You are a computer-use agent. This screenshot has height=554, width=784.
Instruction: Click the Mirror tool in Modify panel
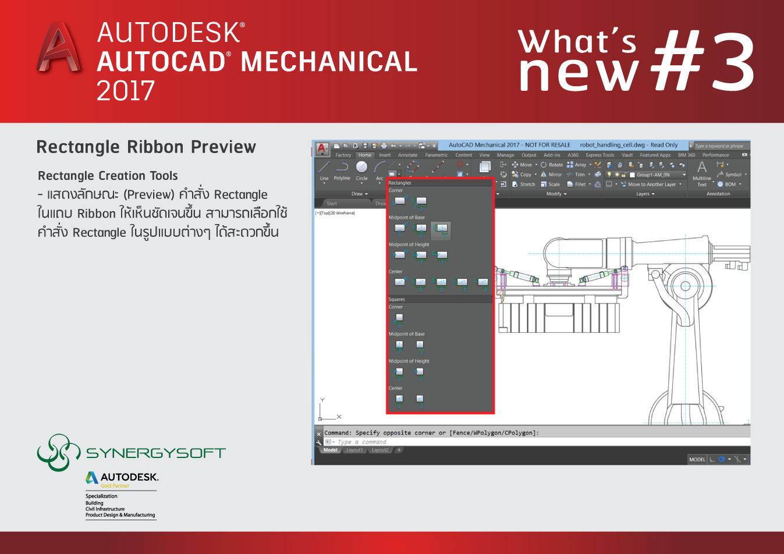tap(551, 175)
